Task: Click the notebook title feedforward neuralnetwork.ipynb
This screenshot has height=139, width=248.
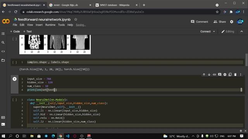Action: pyautogui.click(x=44, y=20)
